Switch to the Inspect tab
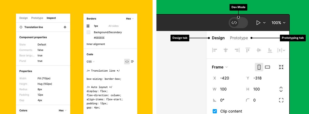This screenshot has height=114, width=309. (51, 18)
